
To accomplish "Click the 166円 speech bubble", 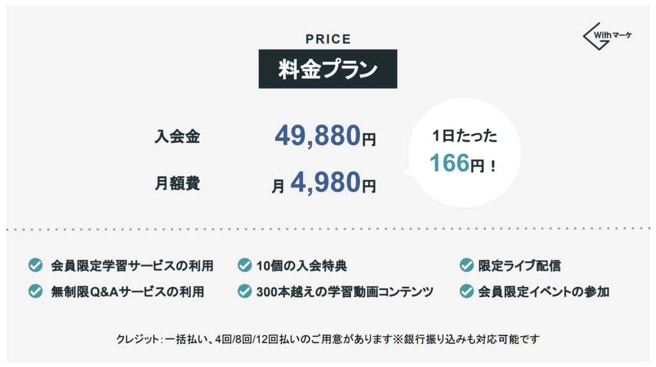I will (x=464, y=152).
